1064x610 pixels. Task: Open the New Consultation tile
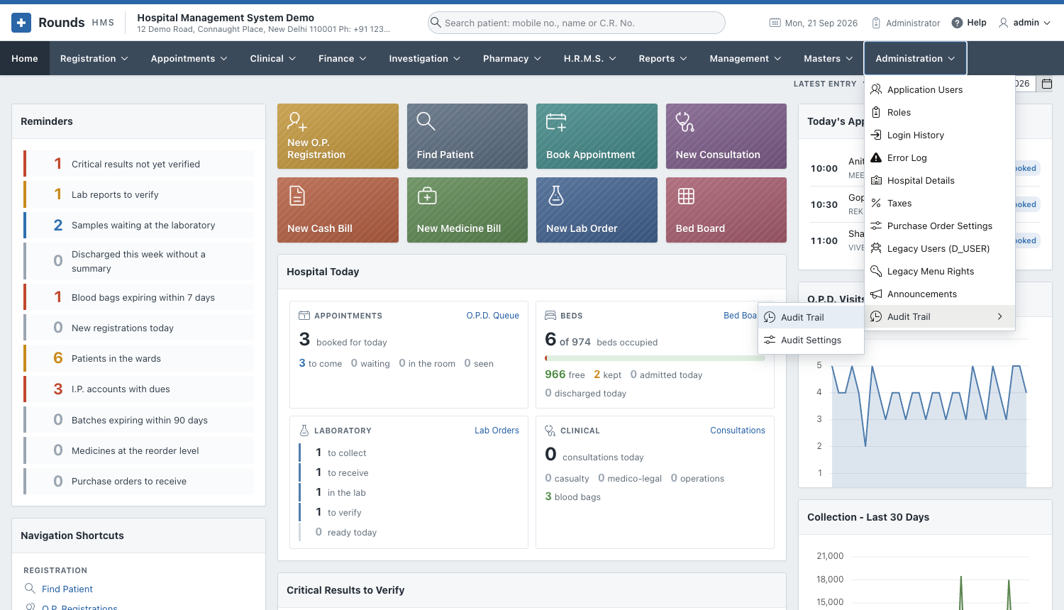[x=726, y=136]
